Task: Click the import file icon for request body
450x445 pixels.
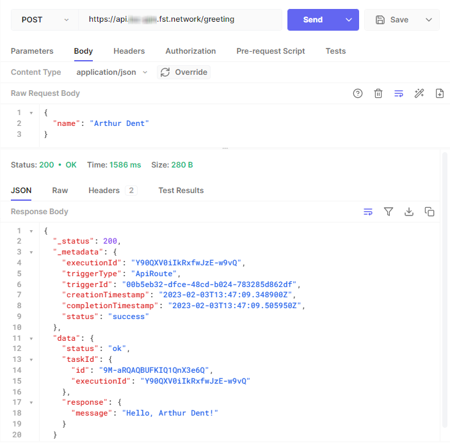Action: tap(440, 93)
